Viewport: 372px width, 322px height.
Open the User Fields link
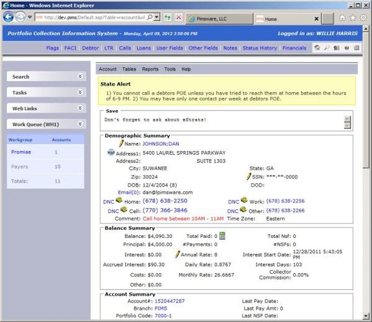(x=170, y=48)
